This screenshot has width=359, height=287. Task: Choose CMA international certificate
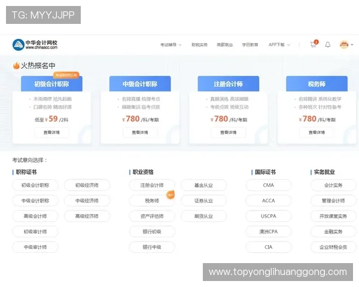269,185
